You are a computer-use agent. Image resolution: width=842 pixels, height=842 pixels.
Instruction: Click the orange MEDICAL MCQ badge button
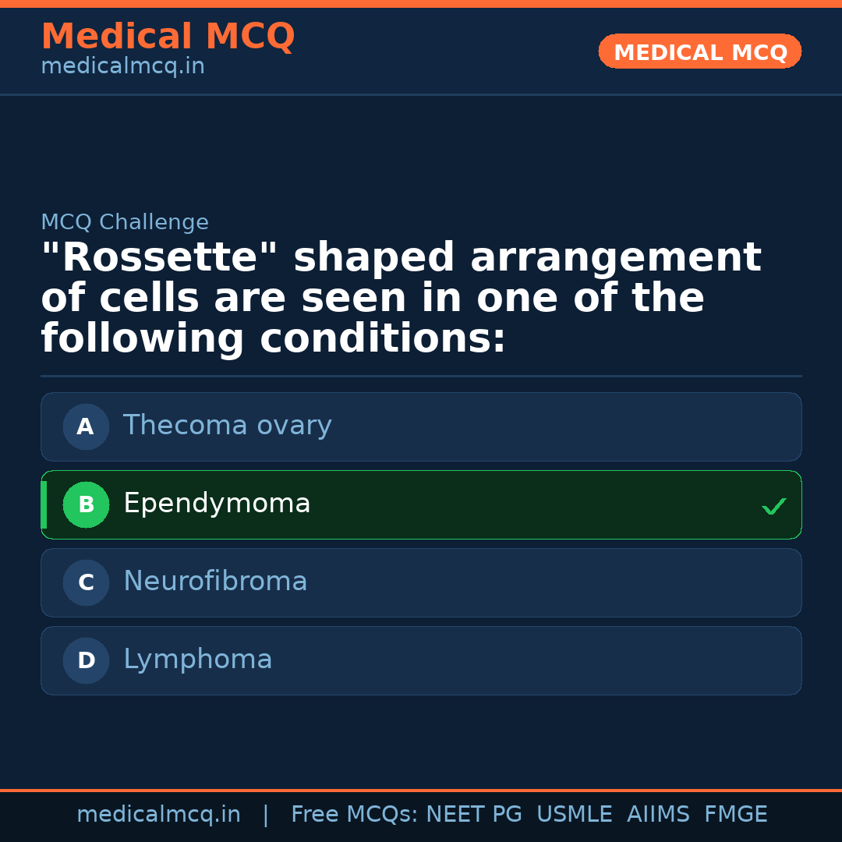699,51
